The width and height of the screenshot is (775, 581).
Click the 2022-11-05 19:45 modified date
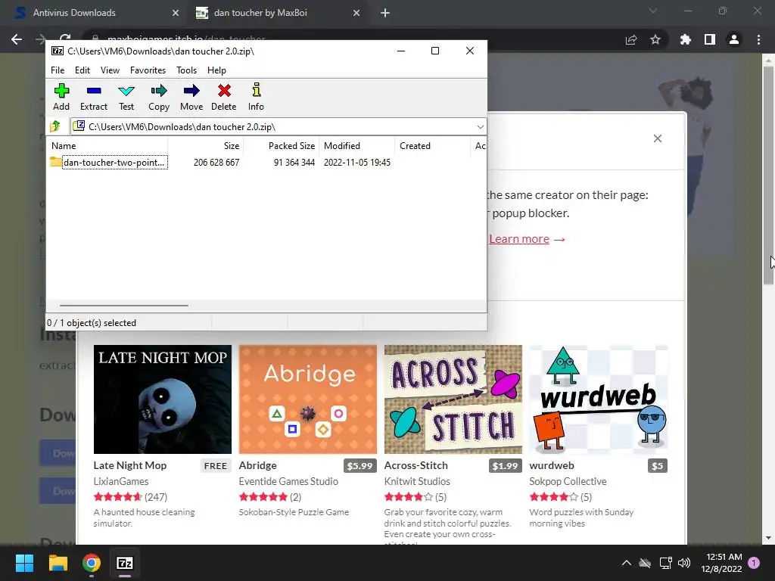[357, 163]
